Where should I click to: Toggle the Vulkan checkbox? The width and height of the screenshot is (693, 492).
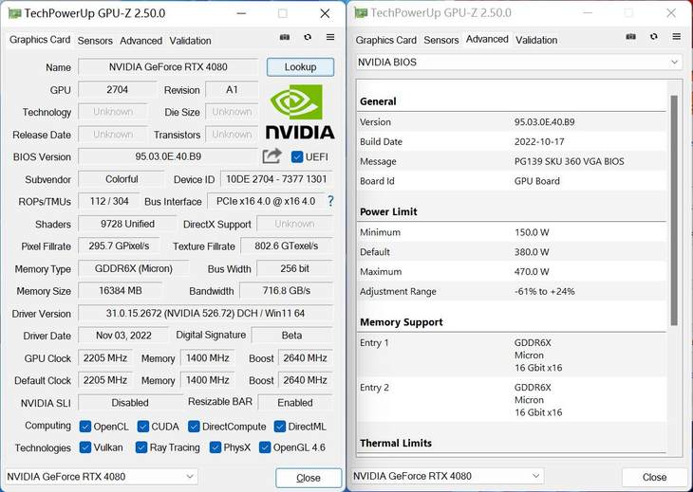point(84,447)
